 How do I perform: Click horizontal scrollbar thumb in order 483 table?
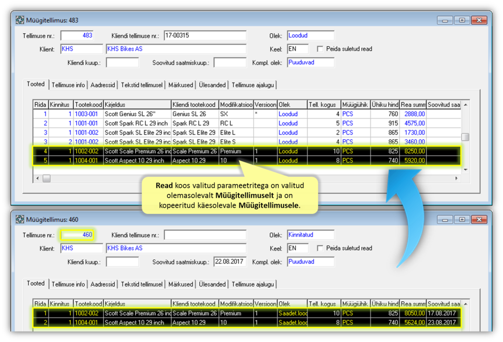tap(46, 178)
